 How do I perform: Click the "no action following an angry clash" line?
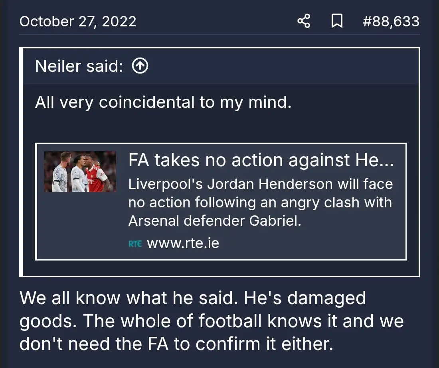click(260, 203)
